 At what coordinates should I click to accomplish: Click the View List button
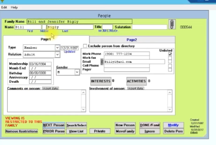pos(77,131)
